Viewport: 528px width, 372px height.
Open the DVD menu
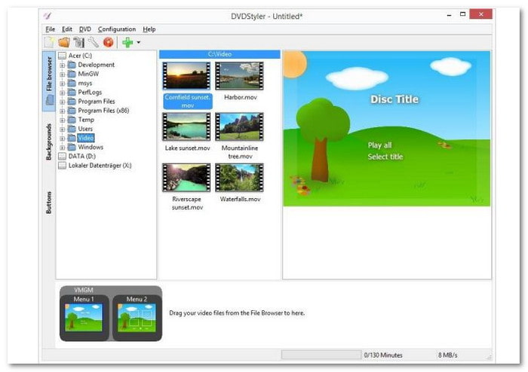click(x=85, y=29)
